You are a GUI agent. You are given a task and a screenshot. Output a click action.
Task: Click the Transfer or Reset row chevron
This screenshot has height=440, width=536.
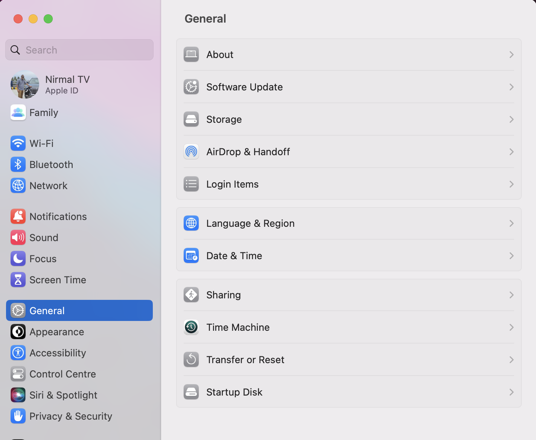[512, 360]
